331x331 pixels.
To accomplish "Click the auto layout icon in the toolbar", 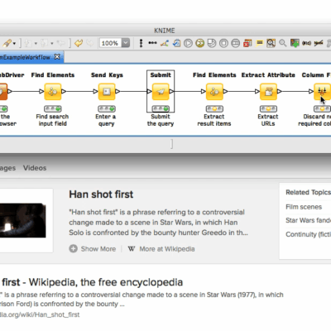I will (x=165, y=43).
